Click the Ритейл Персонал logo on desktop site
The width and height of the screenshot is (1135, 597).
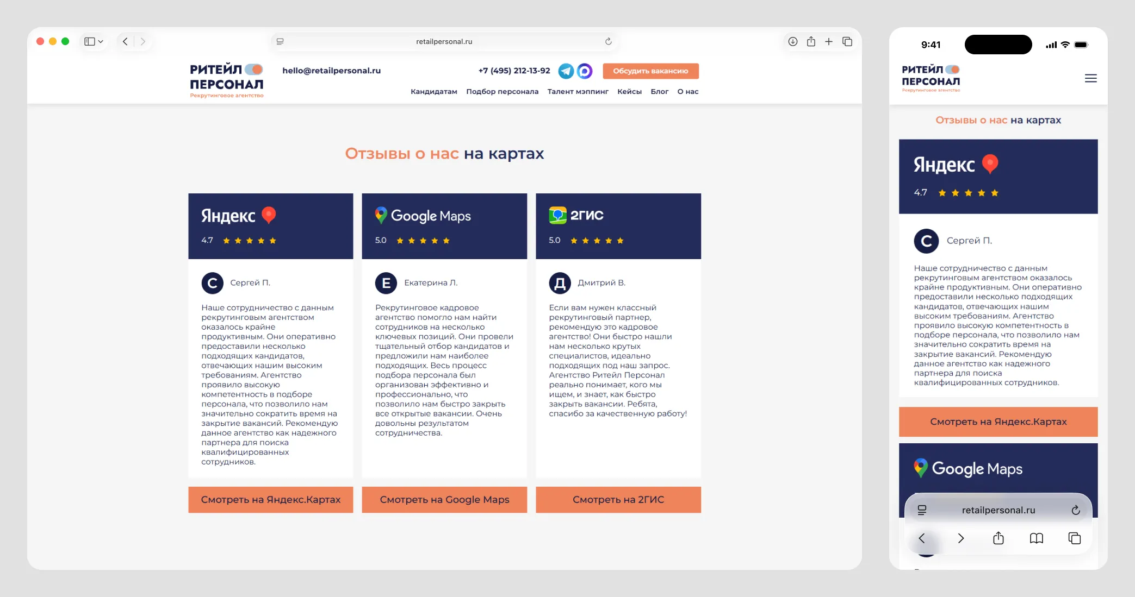[226, 80]
